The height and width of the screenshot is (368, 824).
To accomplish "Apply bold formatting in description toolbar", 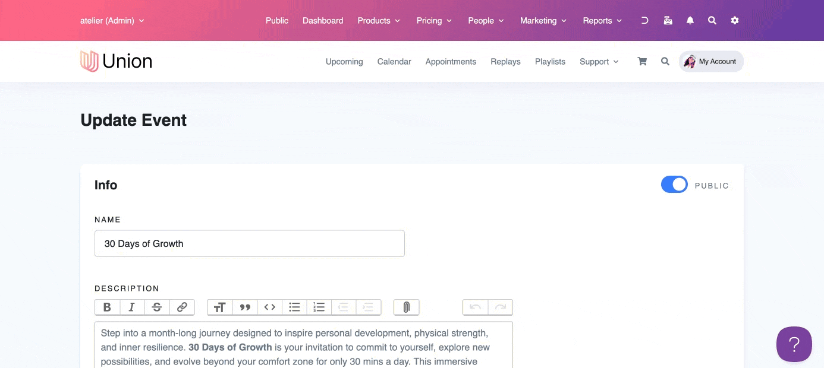I will (x=107, y=307).
